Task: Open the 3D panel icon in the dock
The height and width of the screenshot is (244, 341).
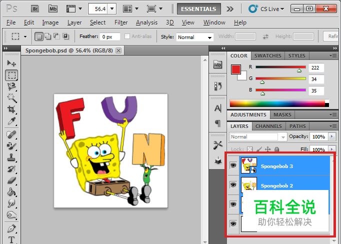Action: pyautogui.click(x=218, y=160)
